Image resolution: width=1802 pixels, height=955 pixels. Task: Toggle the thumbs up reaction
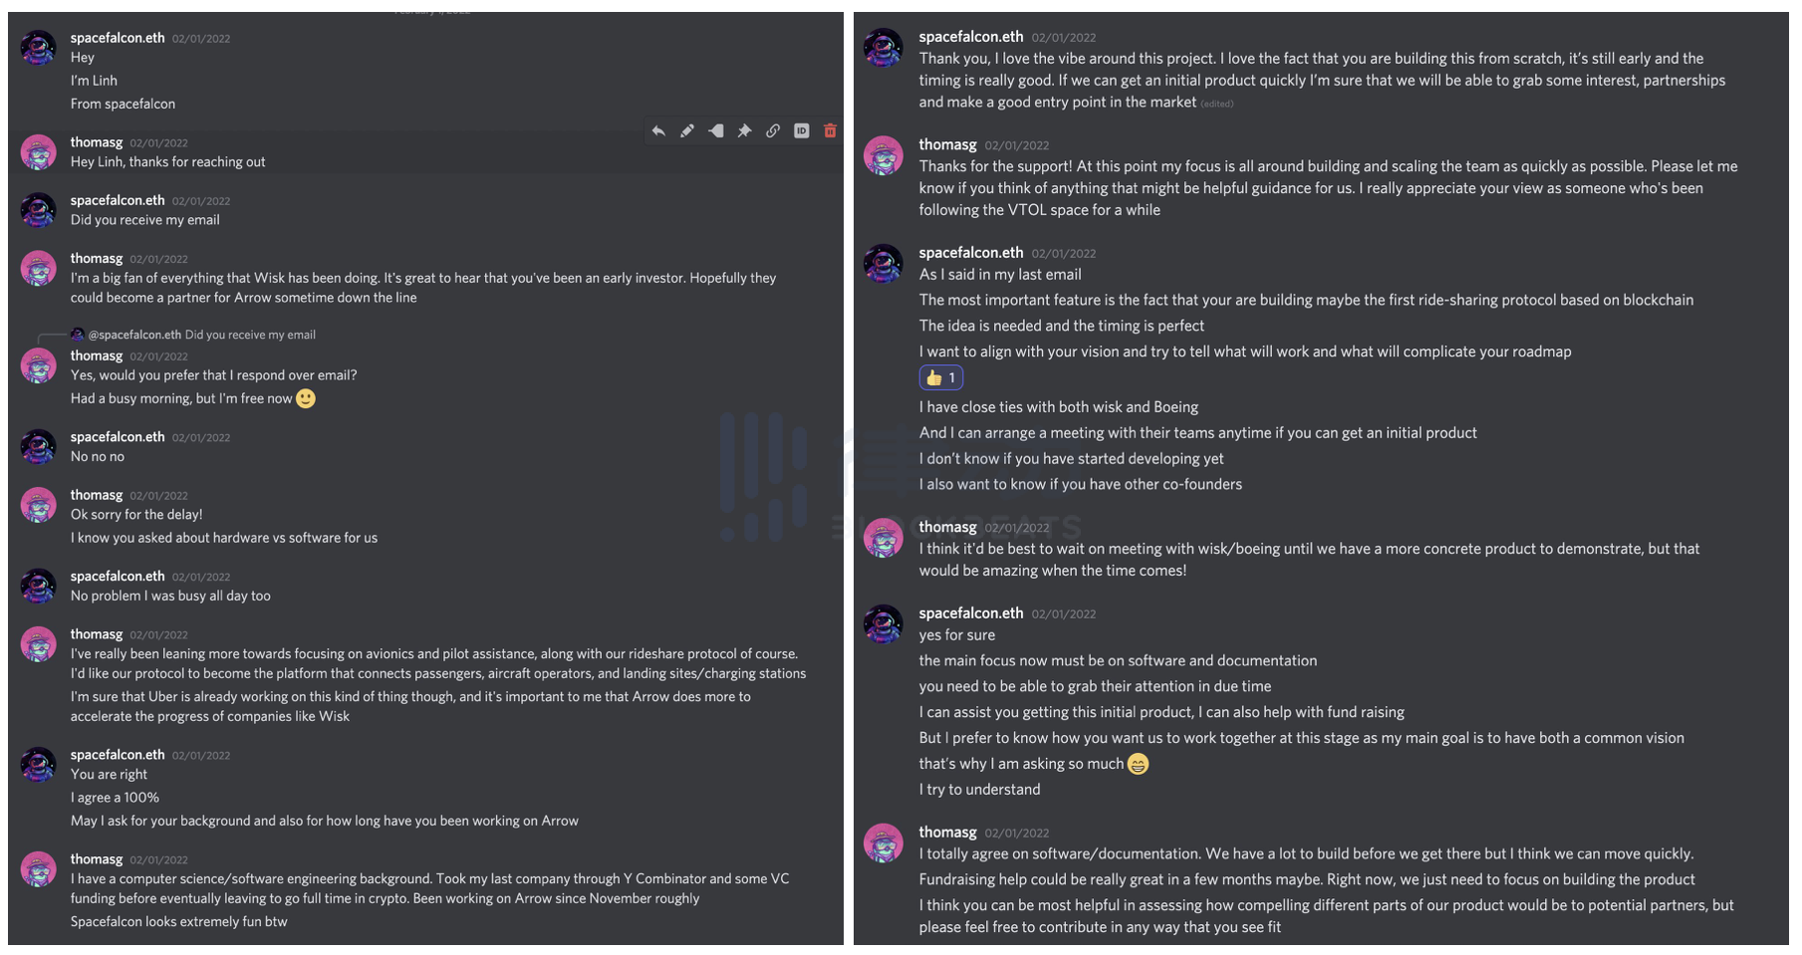940,377
